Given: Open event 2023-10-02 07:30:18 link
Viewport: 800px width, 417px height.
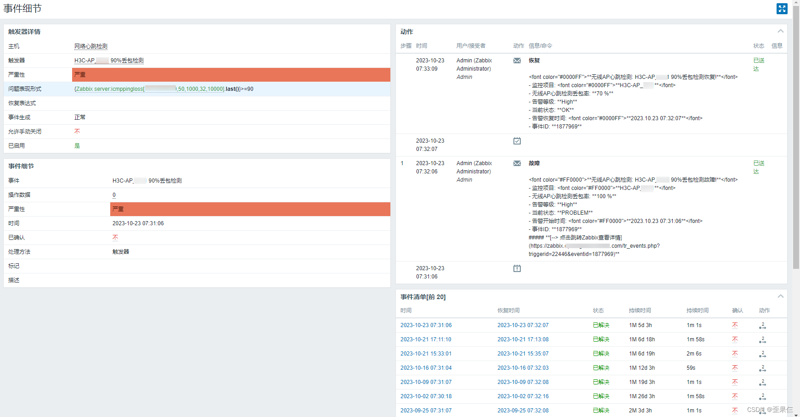Looking at the screenshot, I should tap(426, 396).
